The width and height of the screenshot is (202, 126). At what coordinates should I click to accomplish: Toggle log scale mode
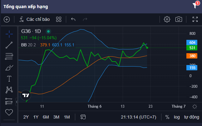click(x=177, y=117)
